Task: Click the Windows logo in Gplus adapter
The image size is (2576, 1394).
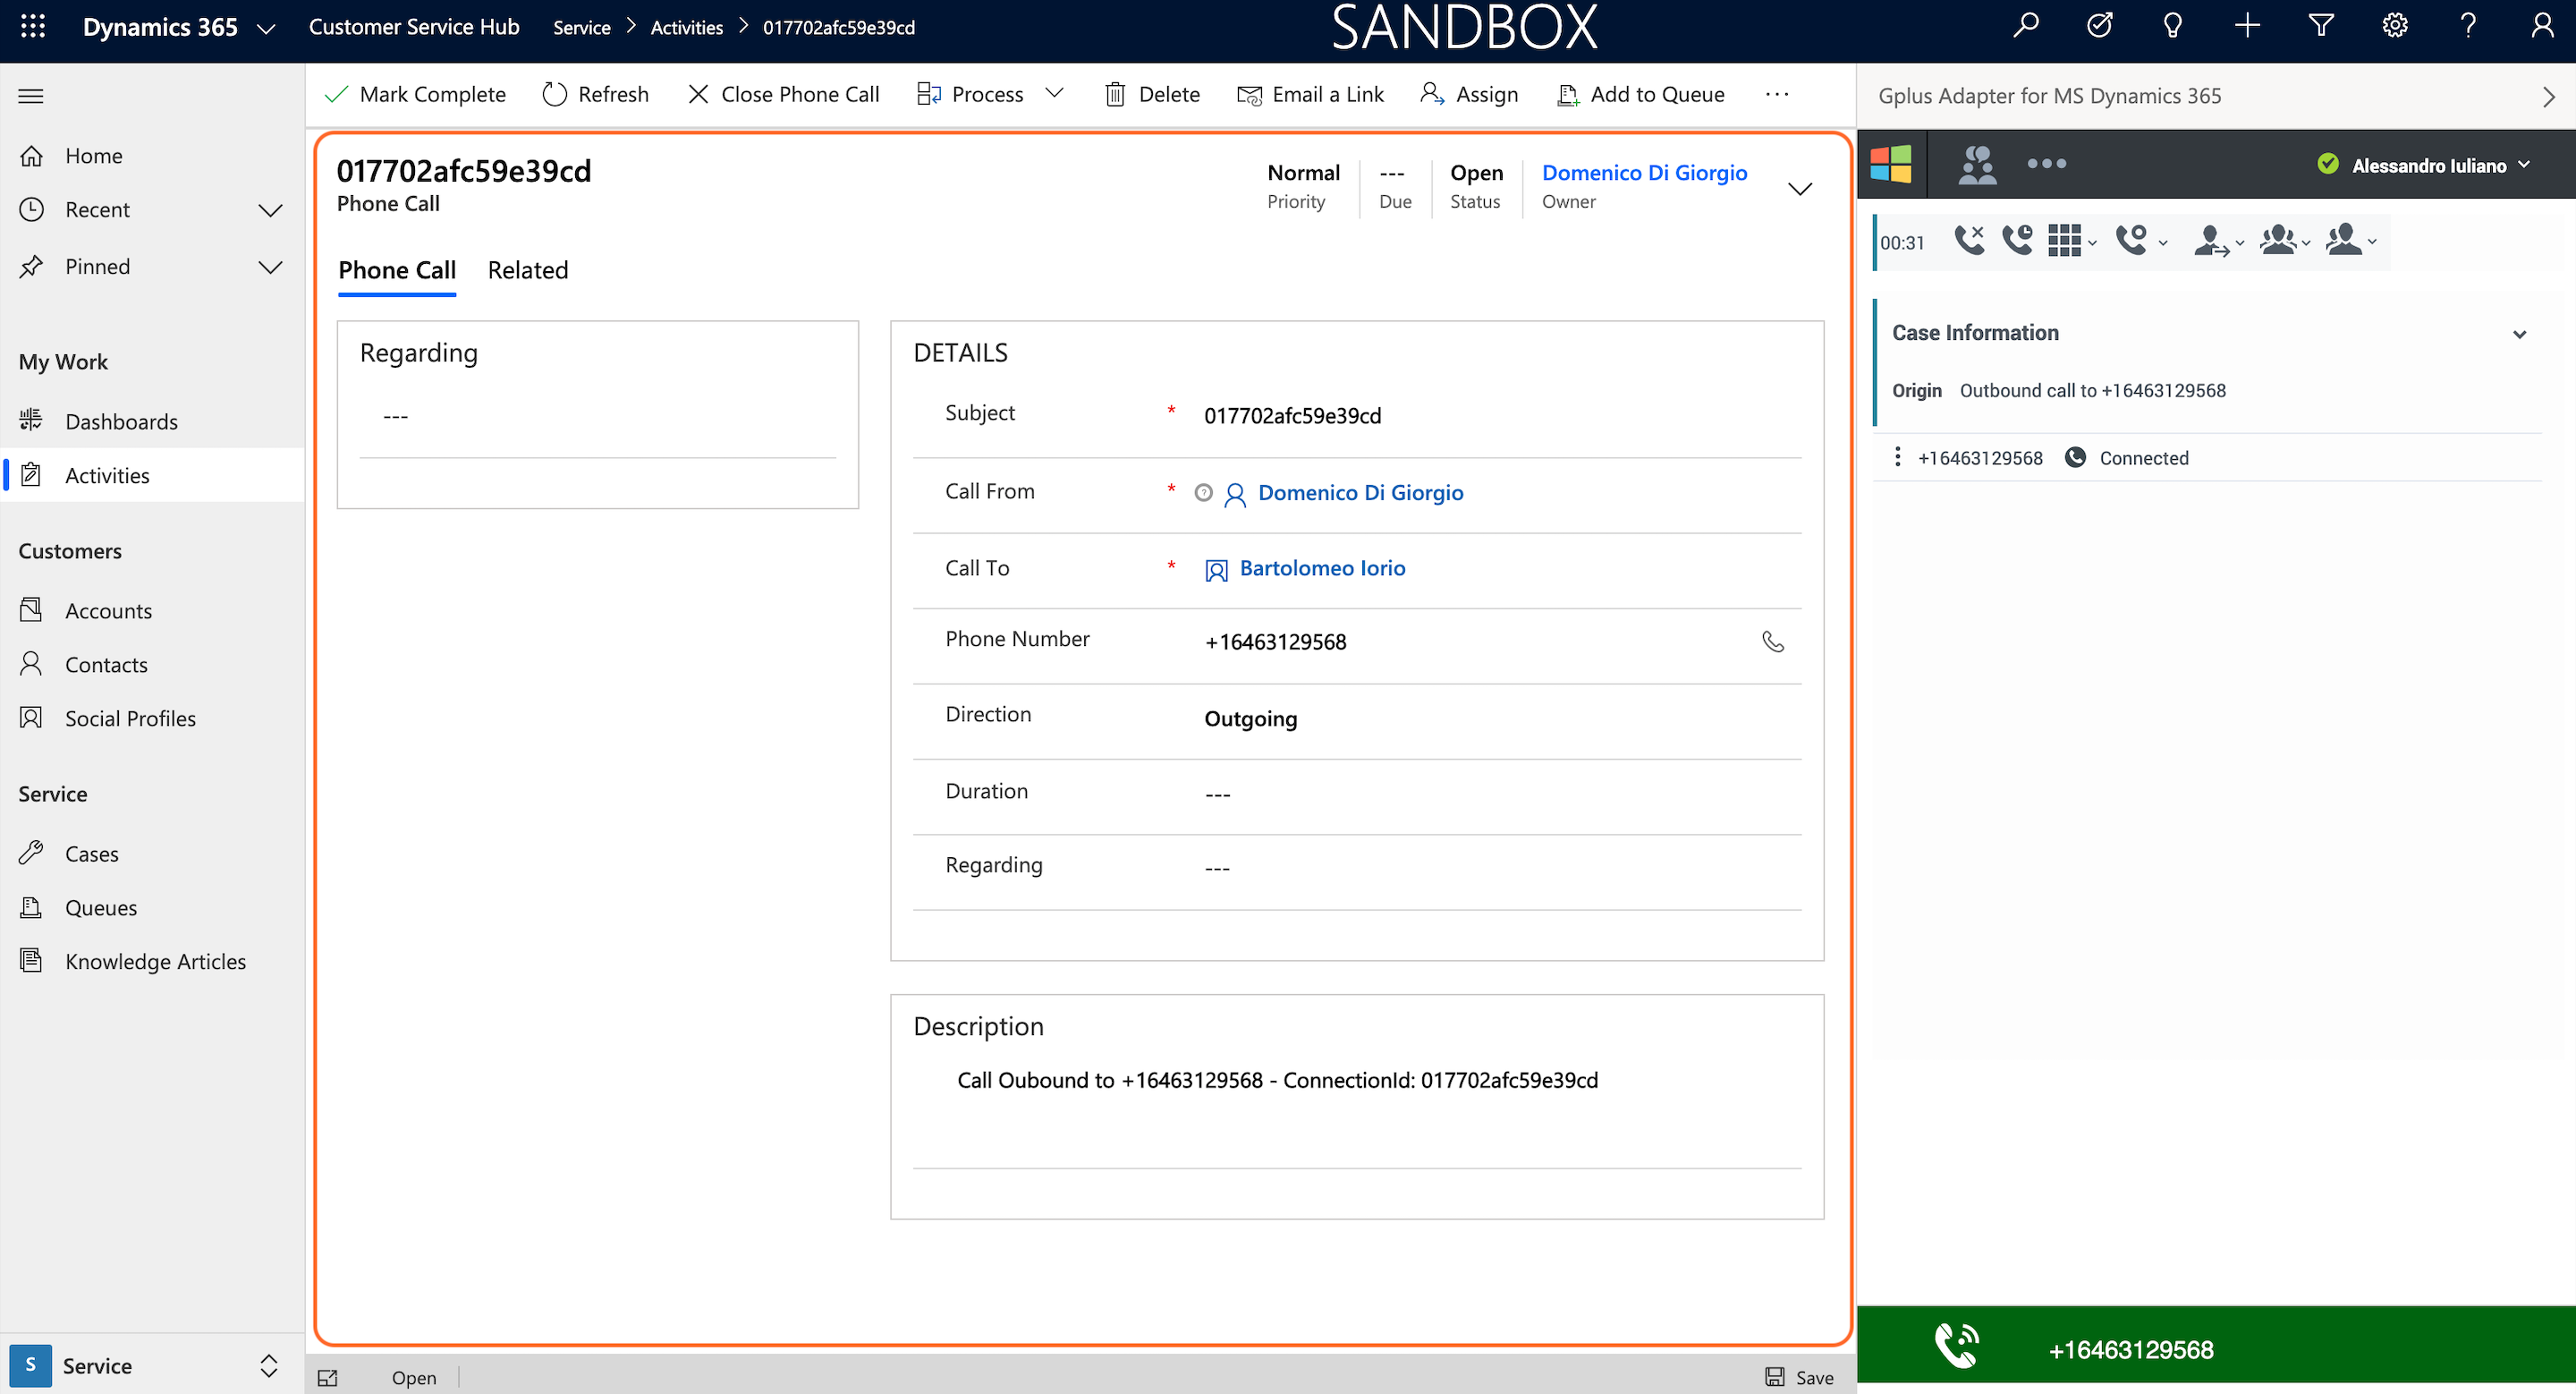Action: tap(1890, 164)
